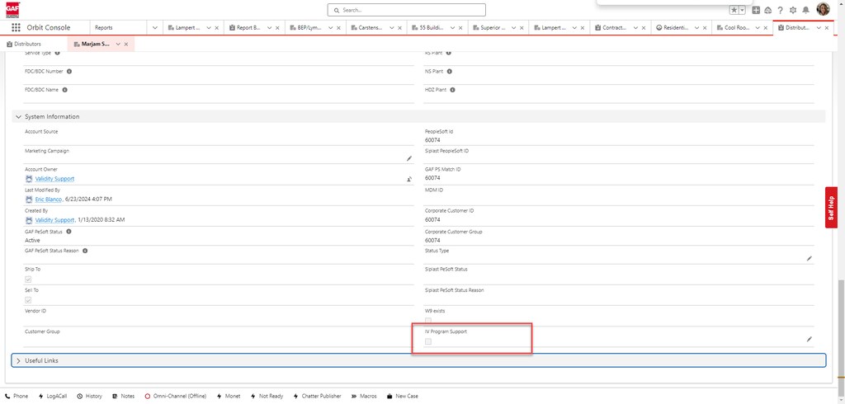Screen dimensions: 845x404
Task: Open the global actions plus icon
Action: click(756, 10)
